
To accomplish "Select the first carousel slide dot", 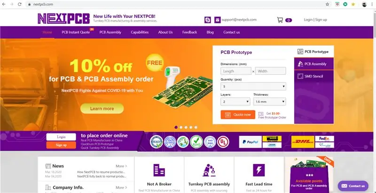I will pyautogui.click(x=176, y=127).
